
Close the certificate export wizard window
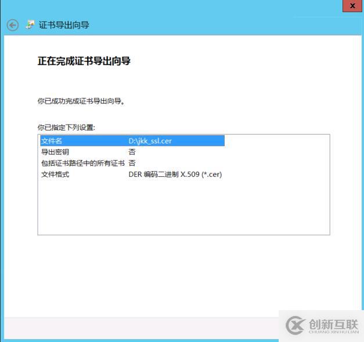[352, 6]
